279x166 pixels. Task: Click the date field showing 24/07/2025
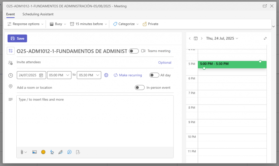pyautogui.click(x=32, y=75)
